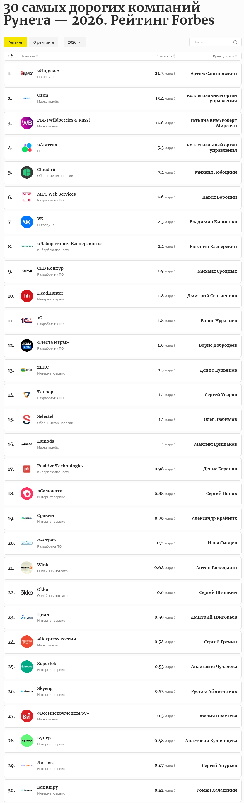Select the Самокат round logo

point(26,494)
